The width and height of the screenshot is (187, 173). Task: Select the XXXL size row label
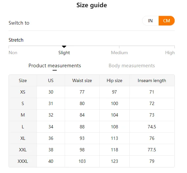(x=23, y=161)
